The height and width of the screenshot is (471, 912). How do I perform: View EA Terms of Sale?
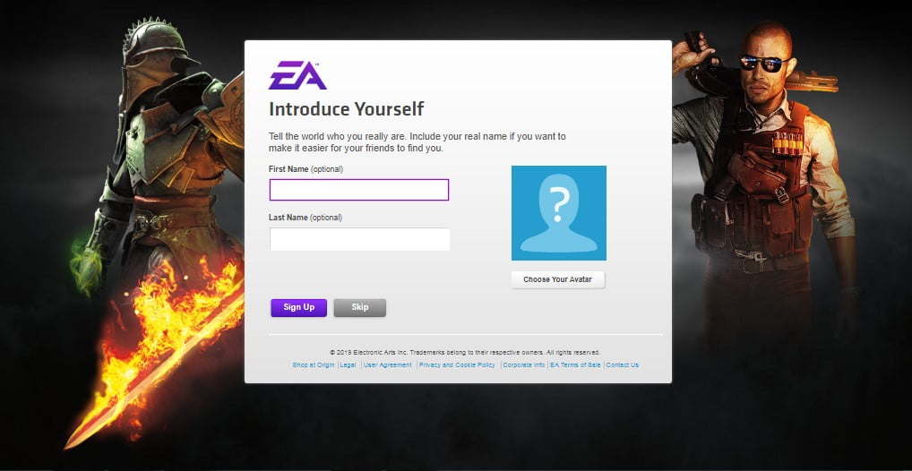click(x=575, y=365)
